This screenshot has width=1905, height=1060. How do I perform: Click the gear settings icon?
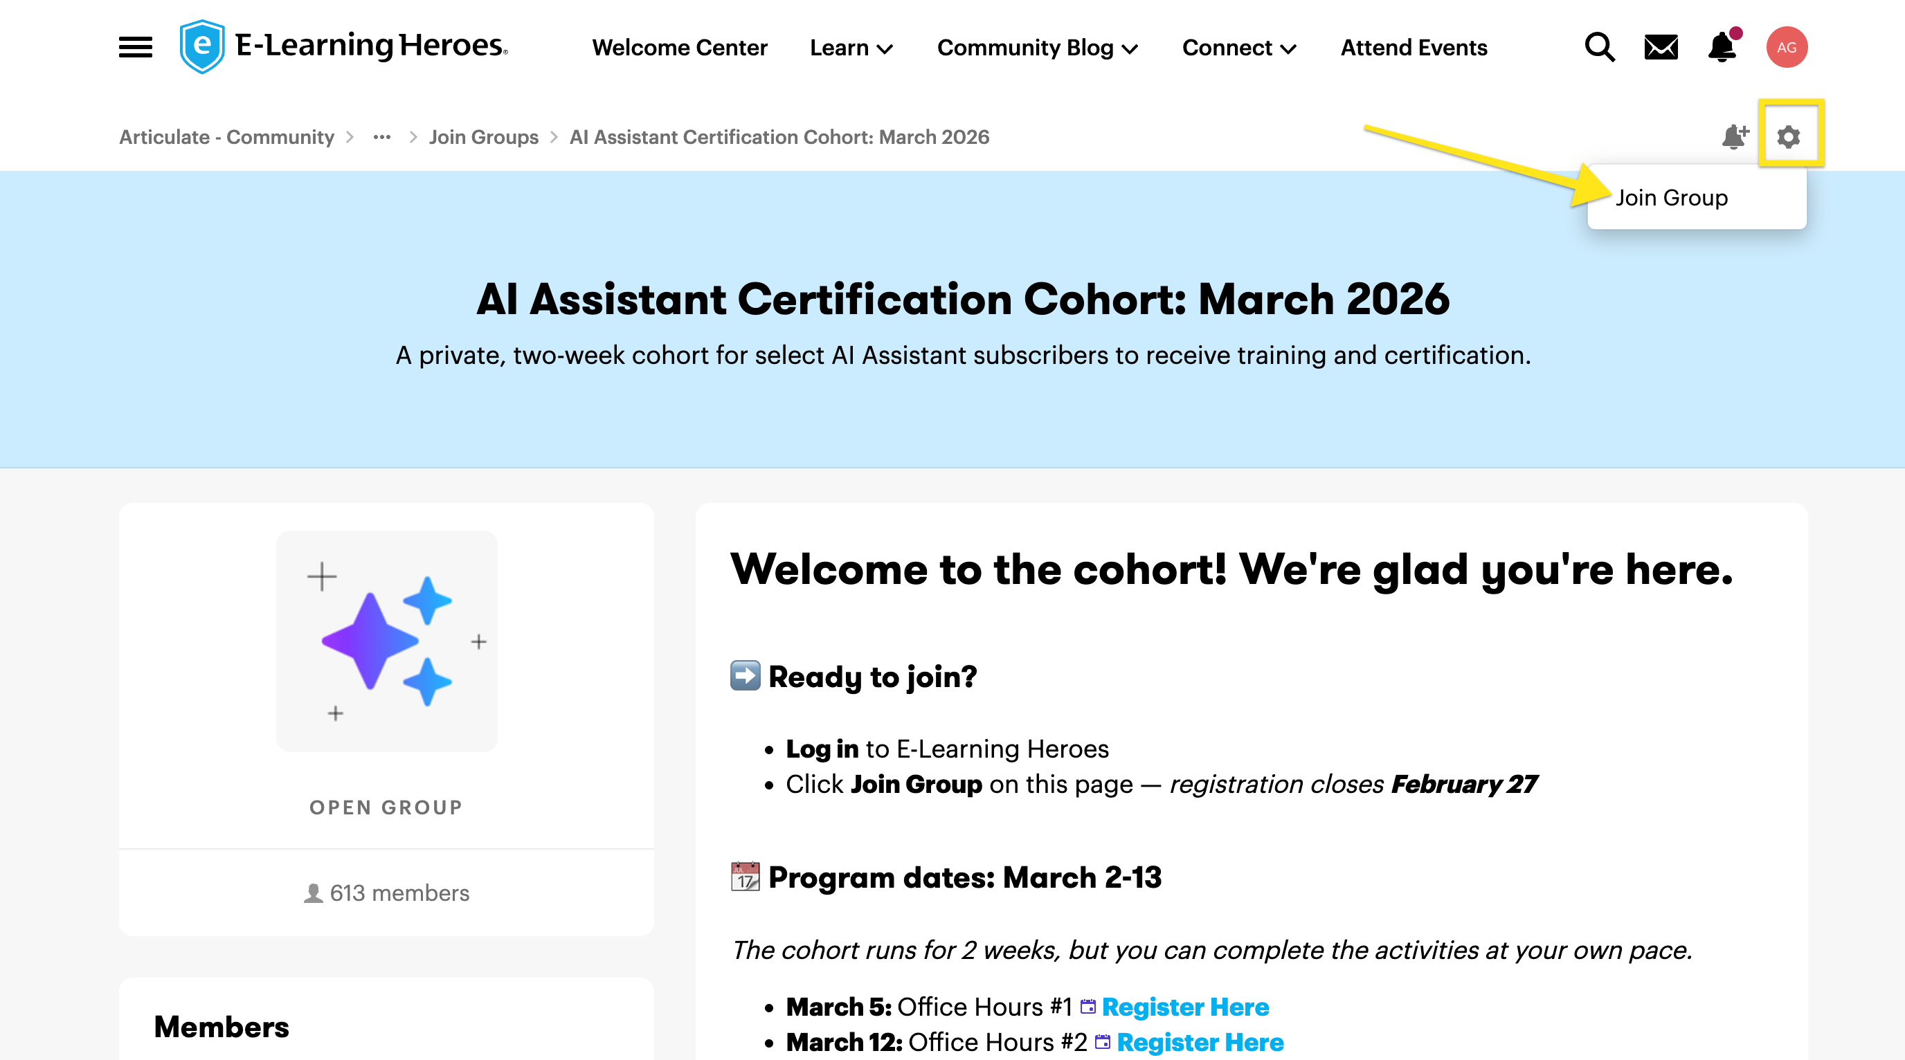(x=1788, y=137)
